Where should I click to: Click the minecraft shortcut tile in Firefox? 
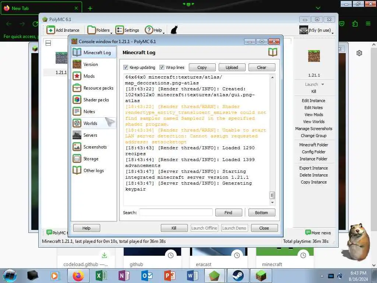tap(285, 258)
